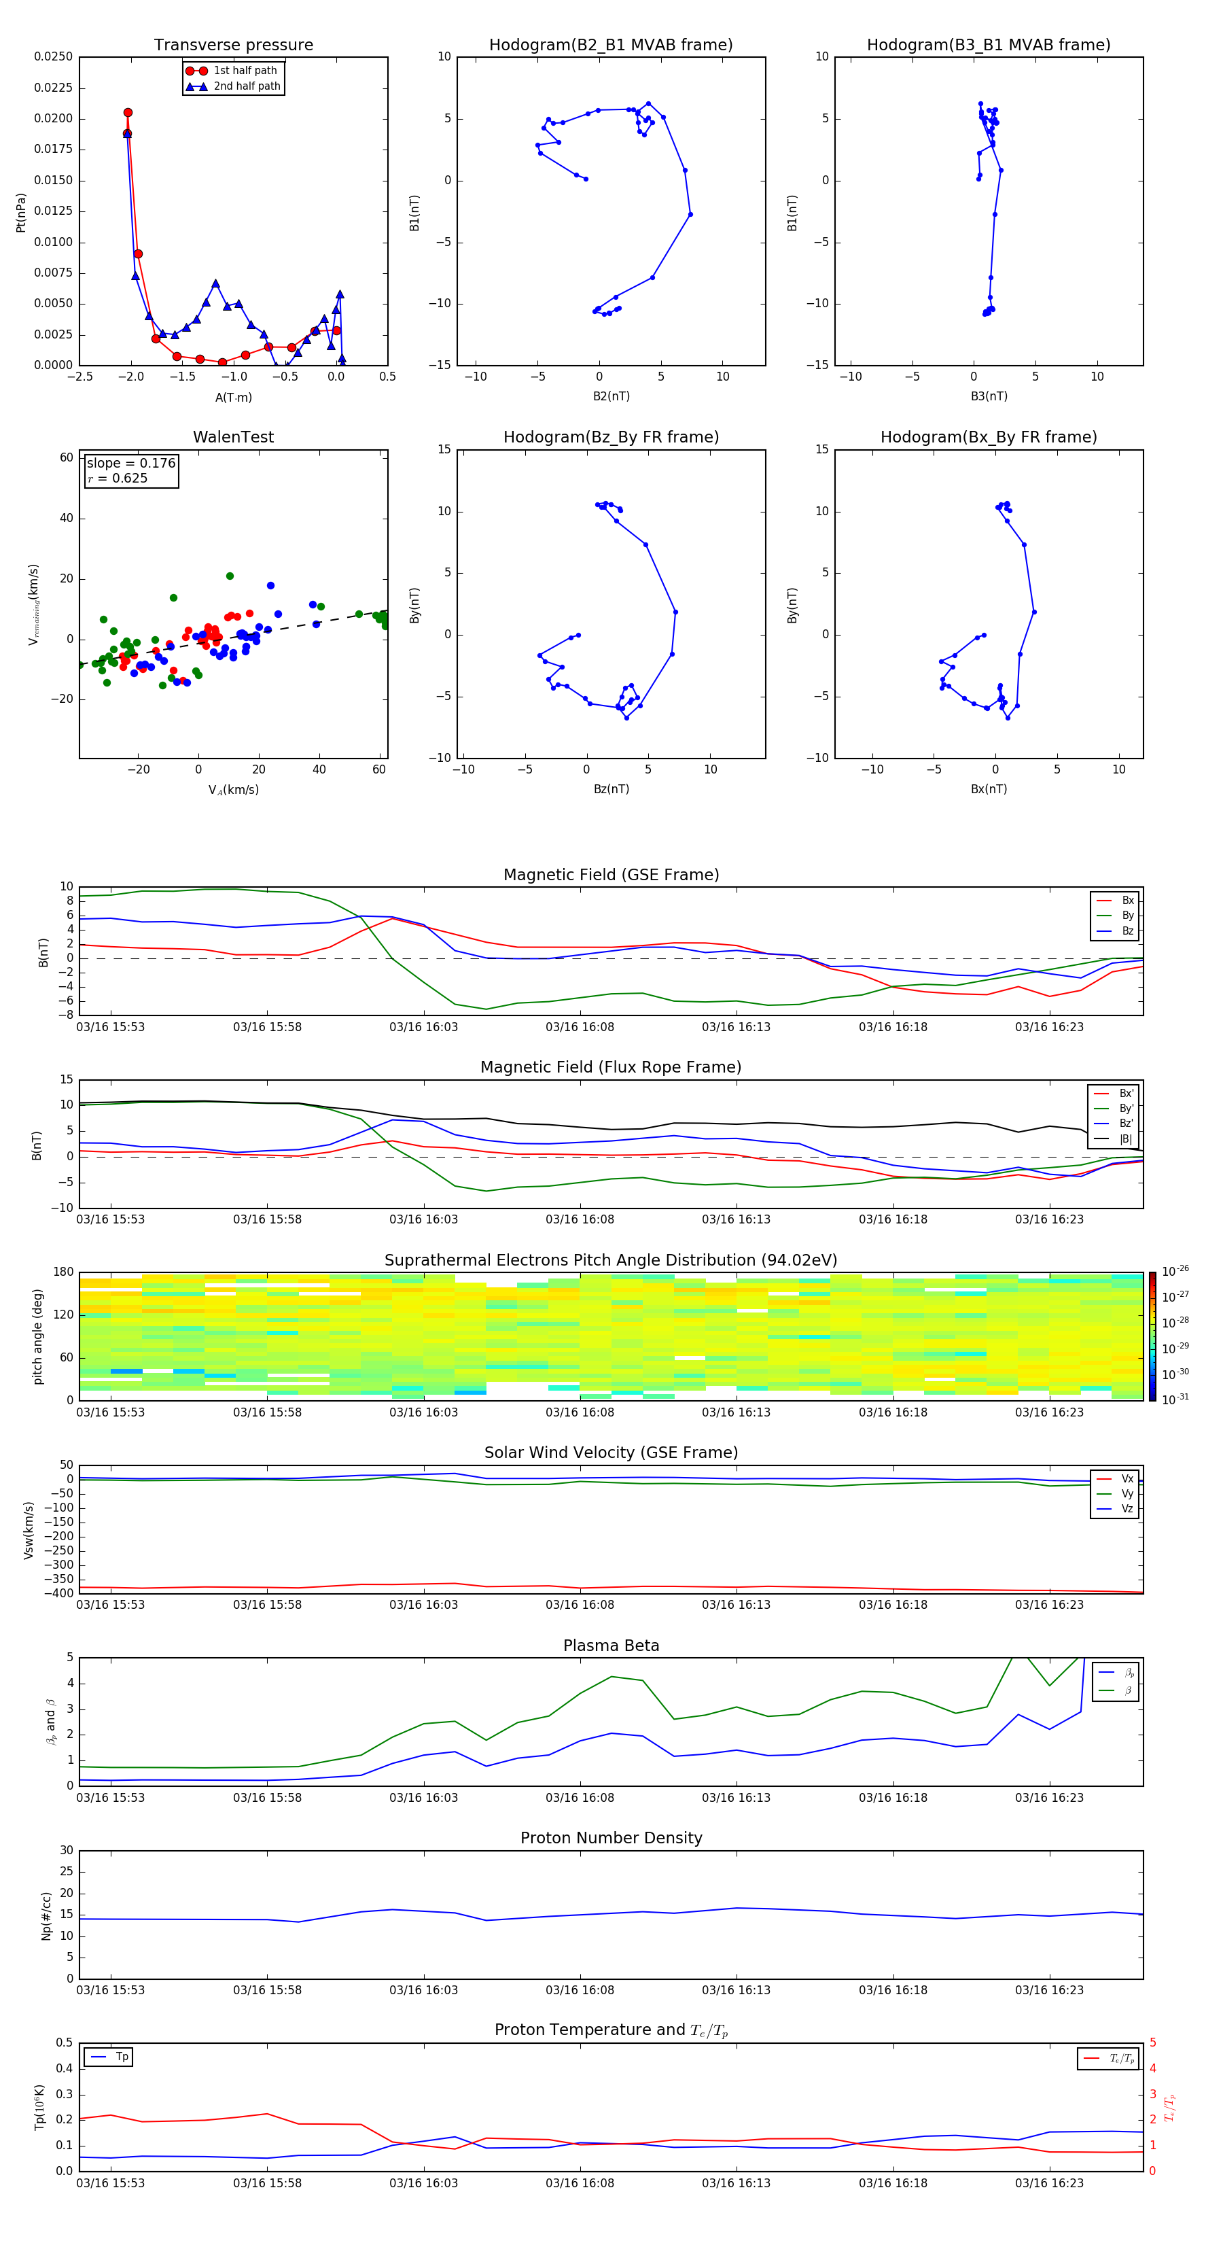
Task: Click the 'Proton Number Density' plot title
Action: [x=611, y=1839]
